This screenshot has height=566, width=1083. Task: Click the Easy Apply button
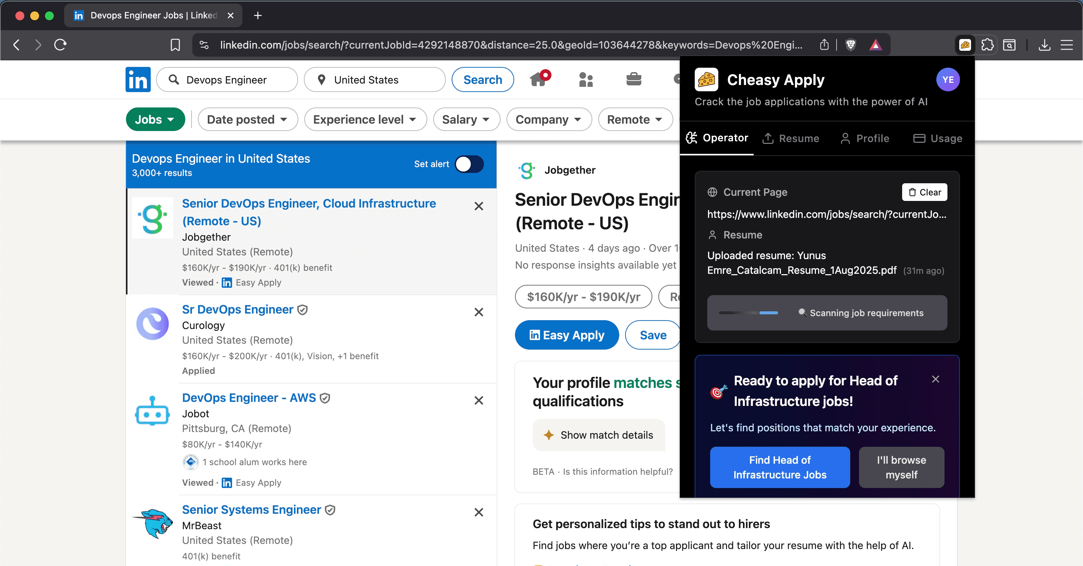click(567, 335)
